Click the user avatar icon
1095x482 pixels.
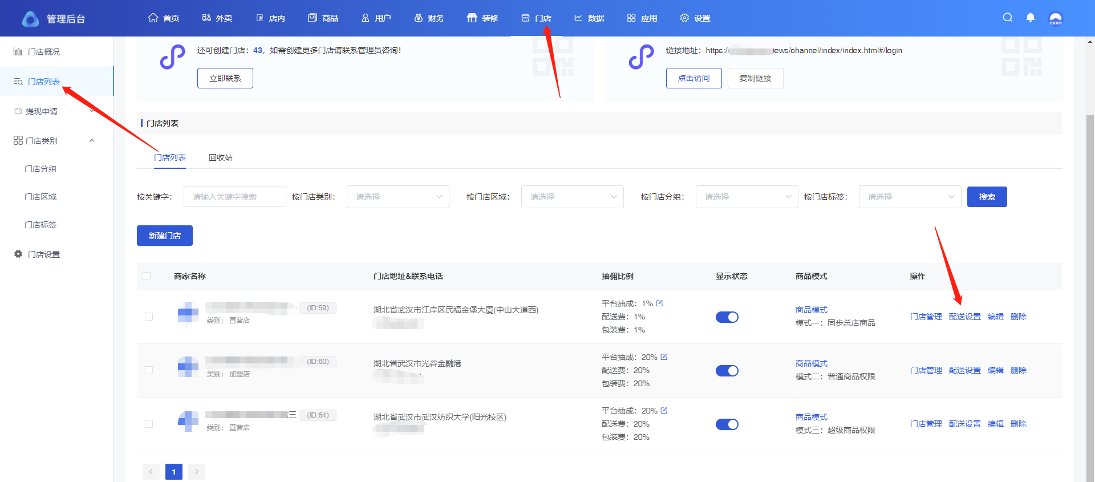1055,18
